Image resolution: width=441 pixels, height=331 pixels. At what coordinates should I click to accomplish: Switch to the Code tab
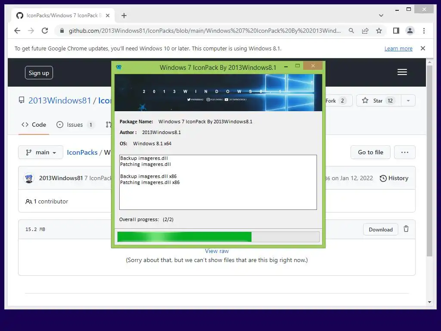[34, 125]
